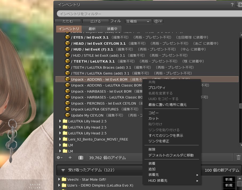Expand the third LeLUTKA Lilly Head 2.5 folder
Screen dimensions: 242x190
click(60, 133)
